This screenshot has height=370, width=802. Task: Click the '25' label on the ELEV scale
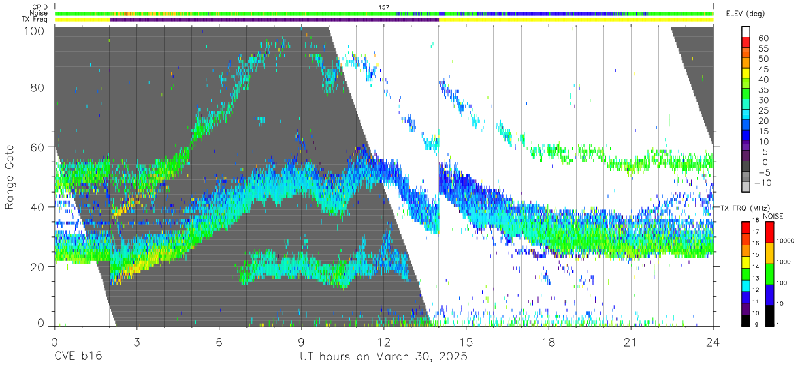coord(763,111)
